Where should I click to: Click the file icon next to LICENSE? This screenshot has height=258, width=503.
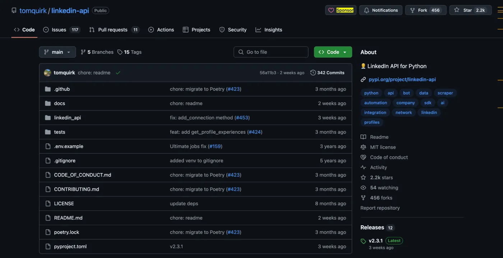pyautogui.click(x=48, y=203)
